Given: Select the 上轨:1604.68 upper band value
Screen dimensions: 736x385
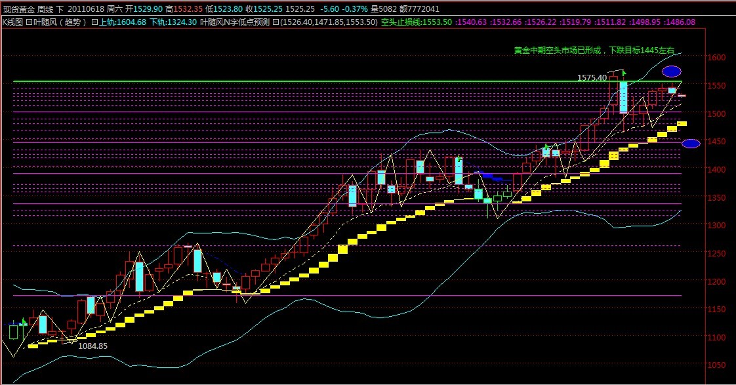Looking at the screenshot, I should [122, 22].
